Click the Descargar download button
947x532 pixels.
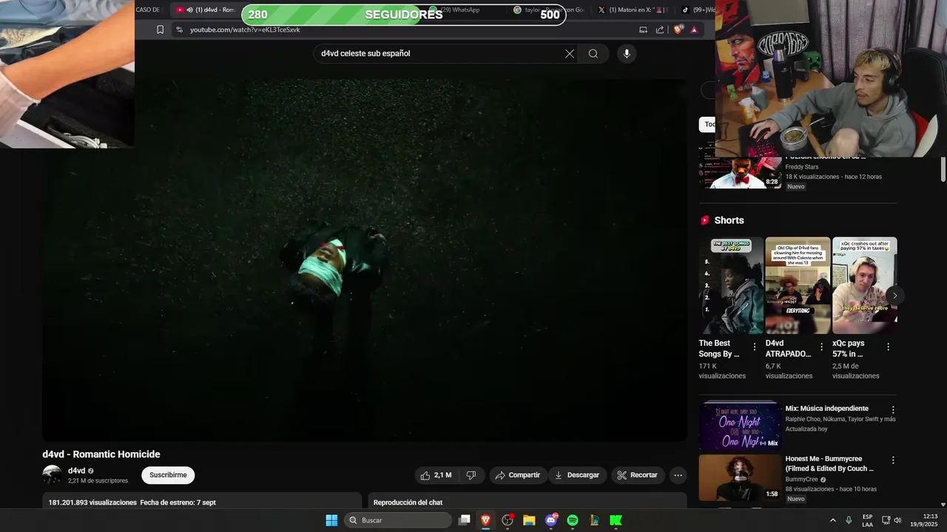coord(576,475)
